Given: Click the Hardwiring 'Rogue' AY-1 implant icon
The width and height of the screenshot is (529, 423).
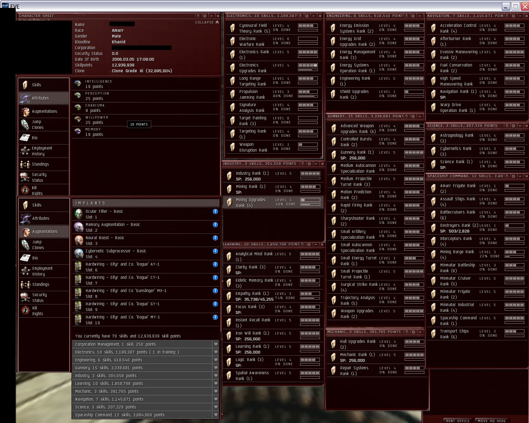Looking at the screenshot, I should pyautogui.click(x=79, y=266).
